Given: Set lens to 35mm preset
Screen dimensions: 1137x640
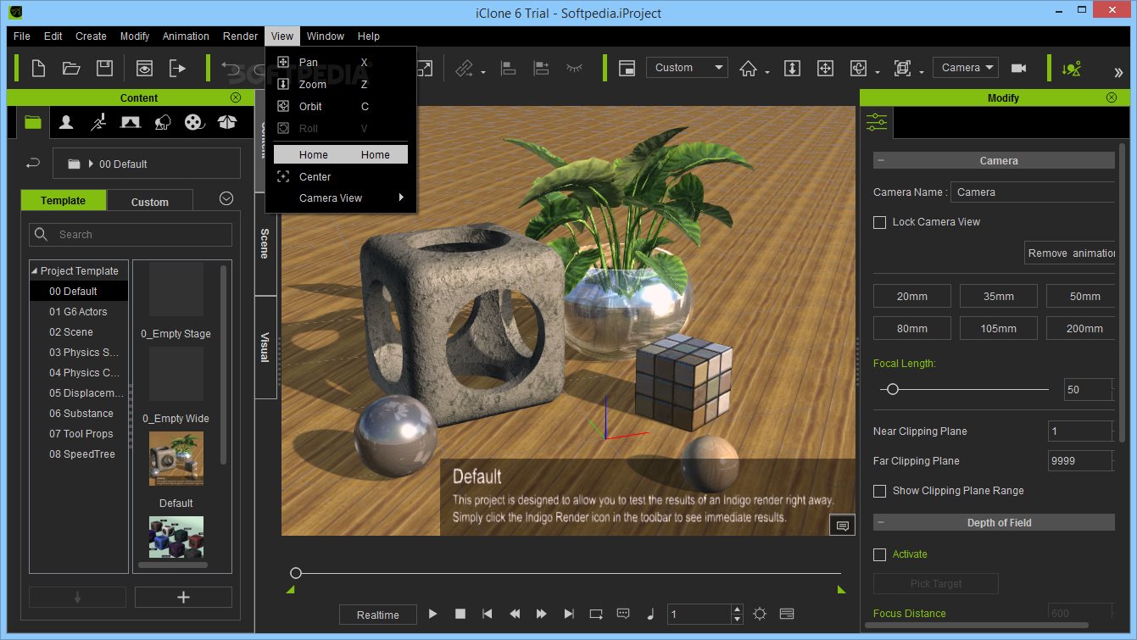Looking at the screenshot, I should tap(999, 296).
